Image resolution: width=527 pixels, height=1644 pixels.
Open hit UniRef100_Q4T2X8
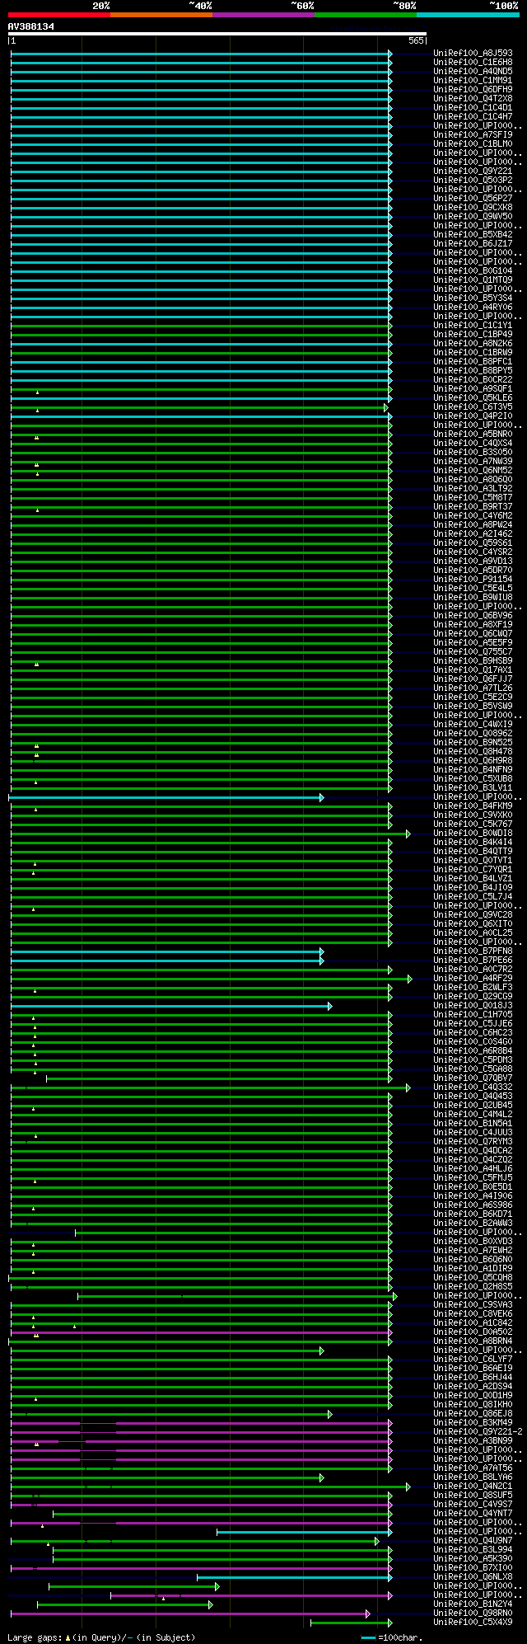pos(473,98)
